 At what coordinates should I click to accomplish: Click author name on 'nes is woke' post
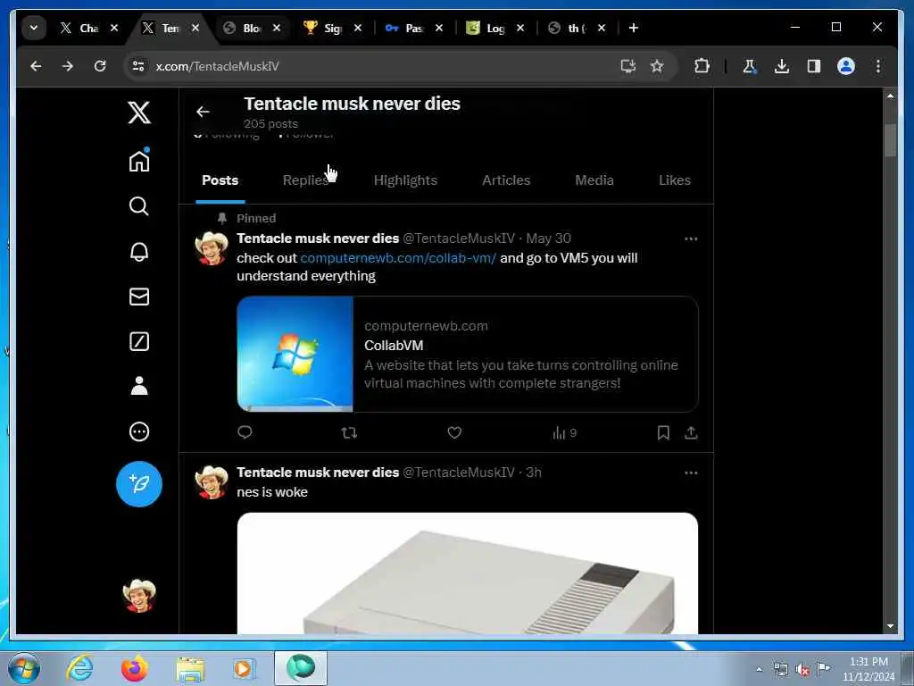pyautogui.click(x=318, y=472)
